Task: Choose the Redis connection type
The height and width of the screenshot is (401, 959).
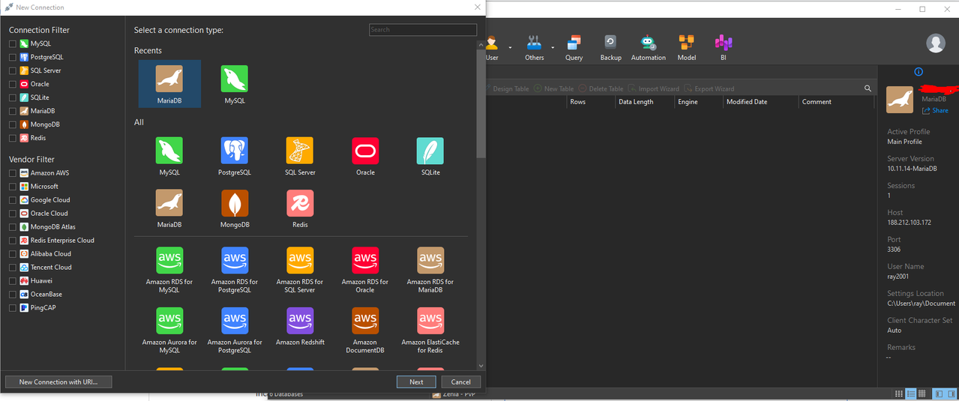Action: point(300,208)
